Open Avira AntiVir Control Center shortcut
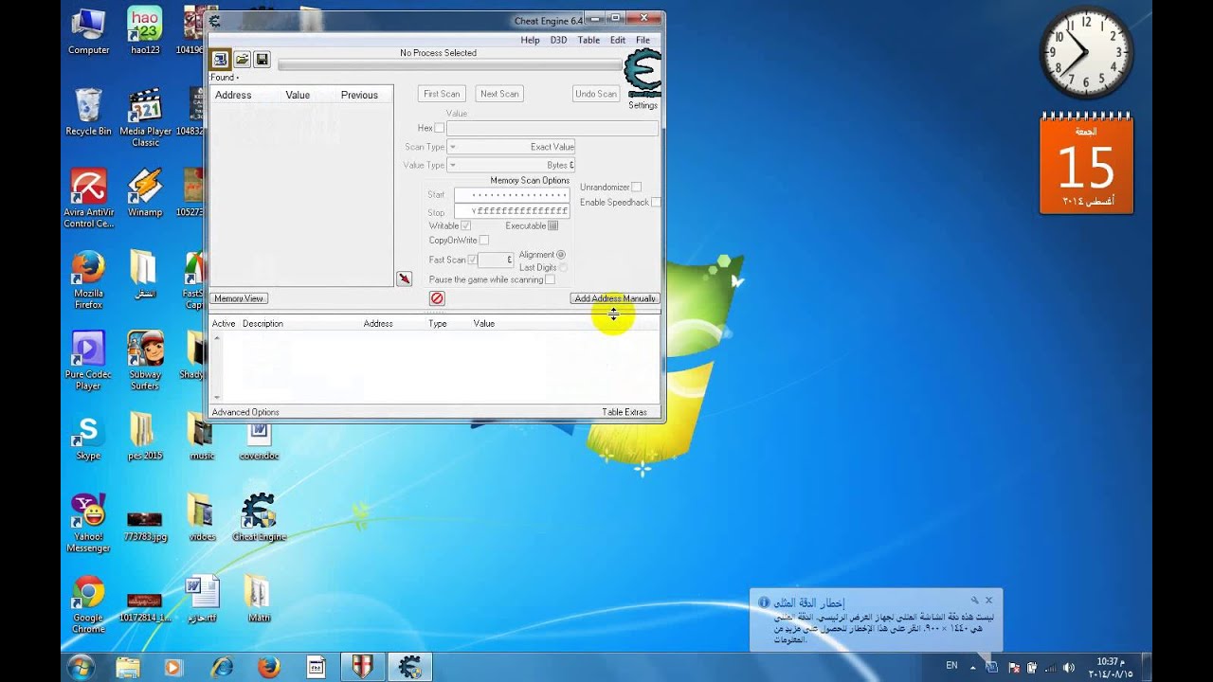 click(88, 199)
